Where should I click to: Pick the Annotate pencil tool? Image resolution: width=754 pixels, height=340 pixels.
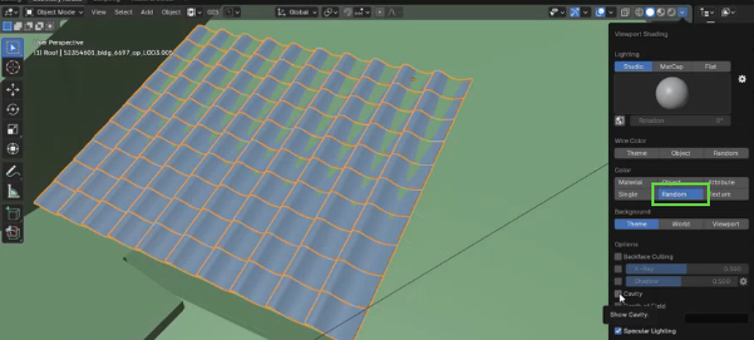click(13, 172)
